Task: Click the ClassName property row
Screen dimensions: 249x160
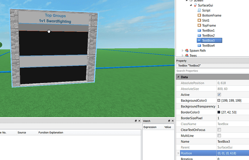Action: pyautogui.click(x=212, y=124)
